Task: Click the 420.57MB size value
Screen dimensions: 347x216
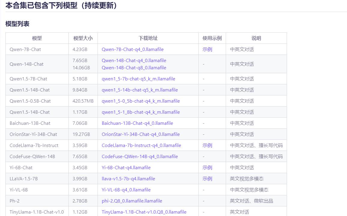Action: (83, 101)
